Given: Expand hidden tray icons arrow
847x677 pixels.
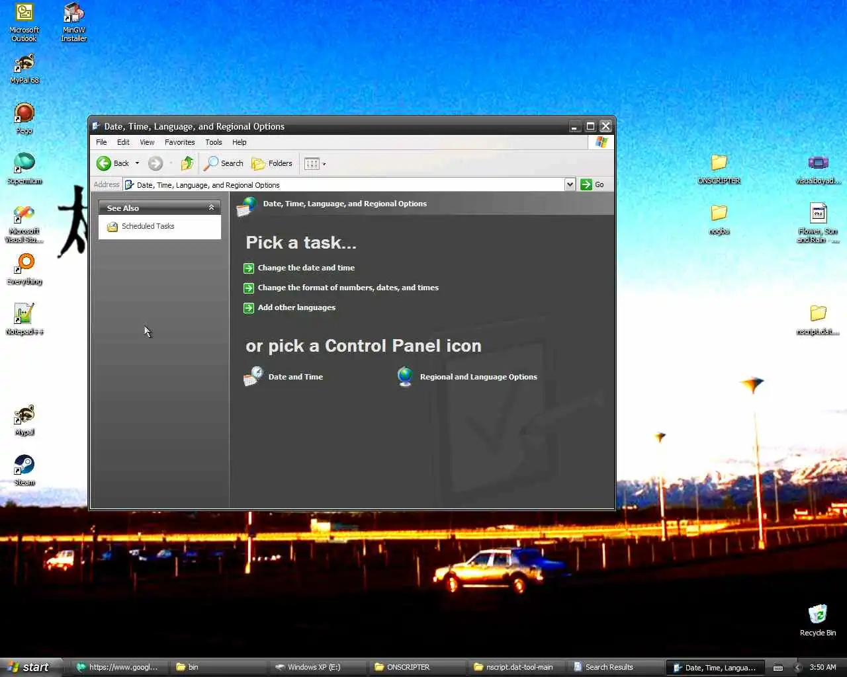Looking at the screenshot, I should pos(797,667).
